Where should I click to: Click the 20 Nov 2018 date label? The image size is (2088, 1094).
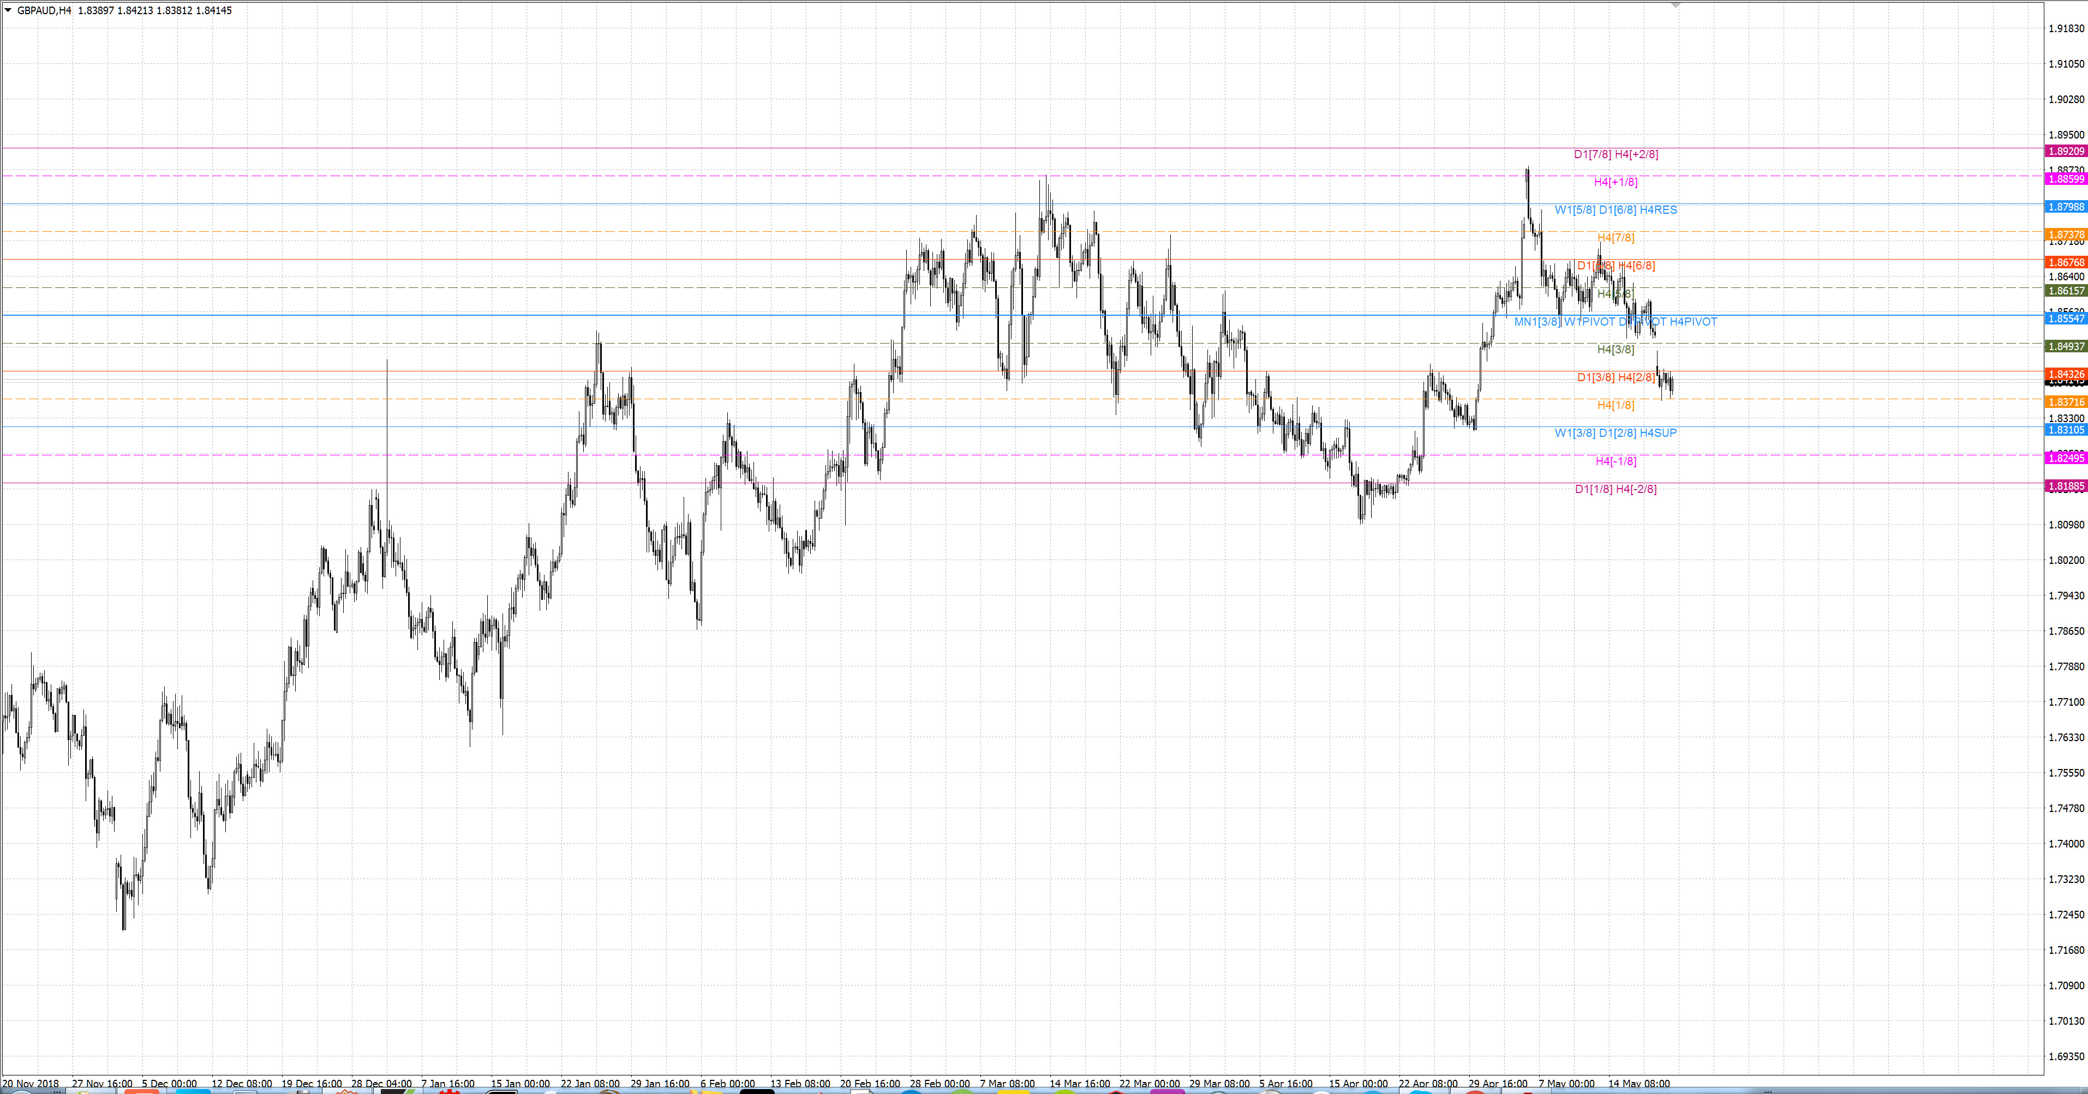coord(31,1084)
